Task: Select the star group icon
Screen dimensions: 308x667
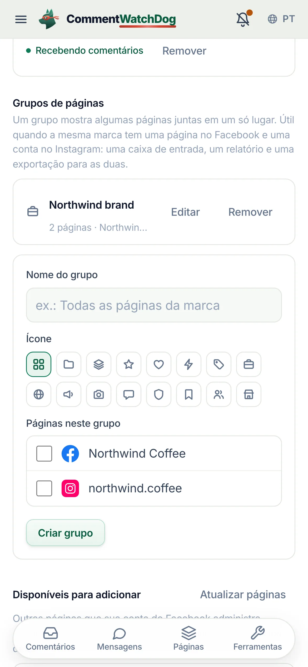Action: tap(129, 364)
